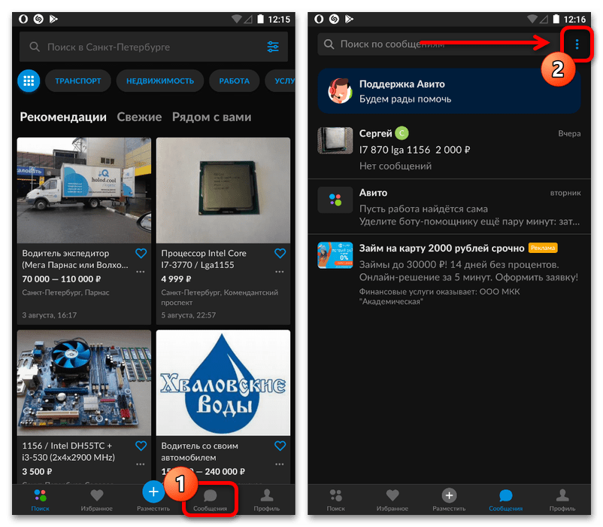Tap the blue Разместить plus icon

coord(153,492)
